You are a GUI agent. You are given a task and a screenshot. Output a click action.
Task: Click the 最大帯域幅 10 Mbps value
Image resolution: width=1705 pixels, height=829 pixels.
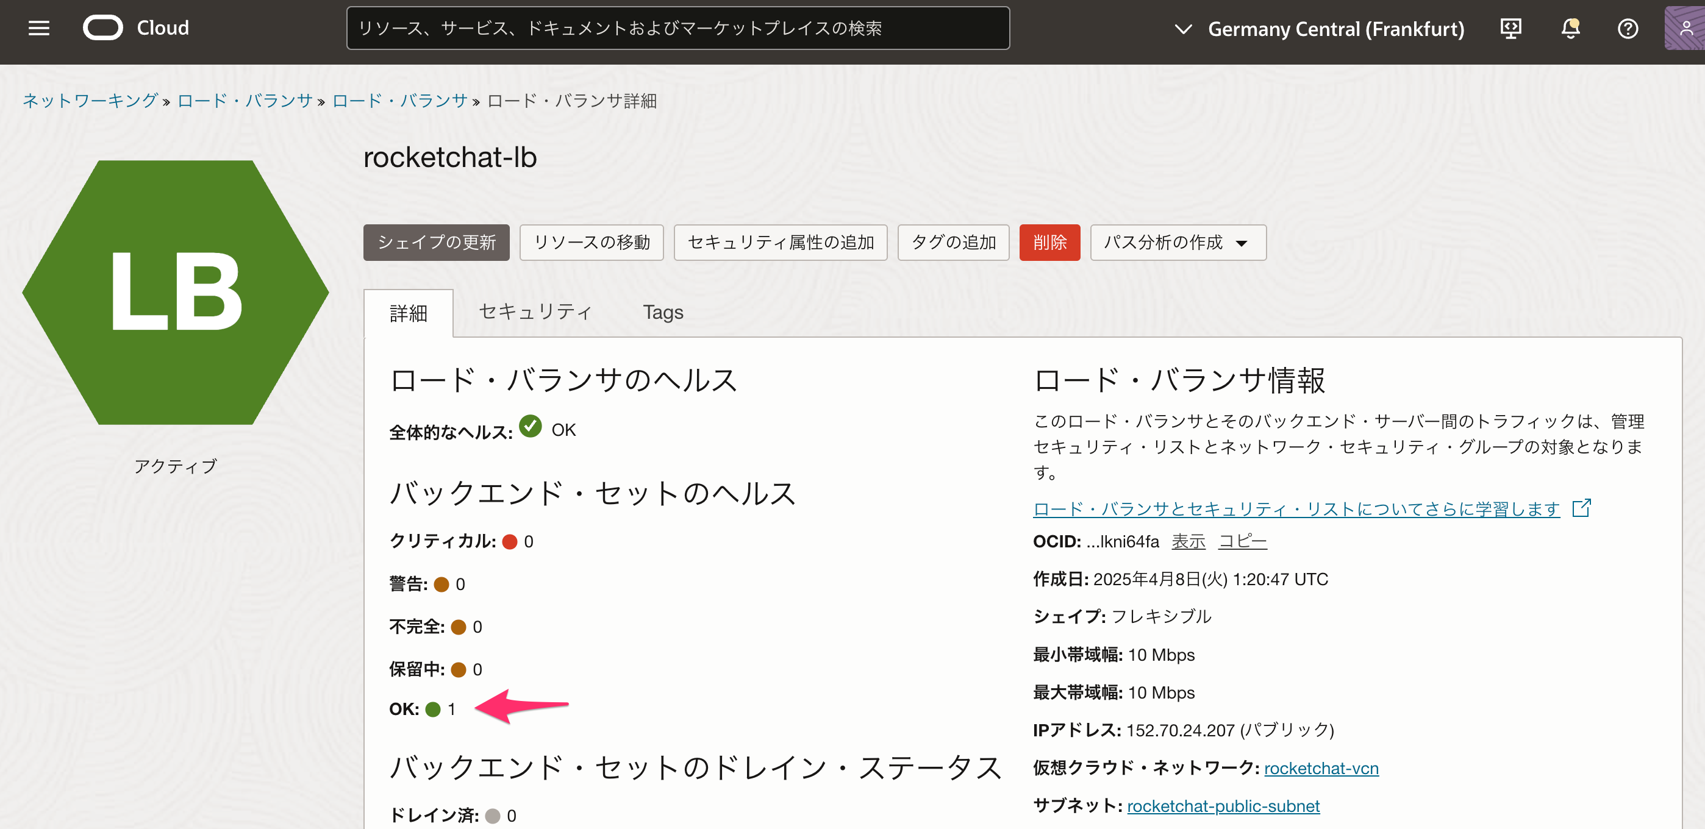tap(1161, 692)
